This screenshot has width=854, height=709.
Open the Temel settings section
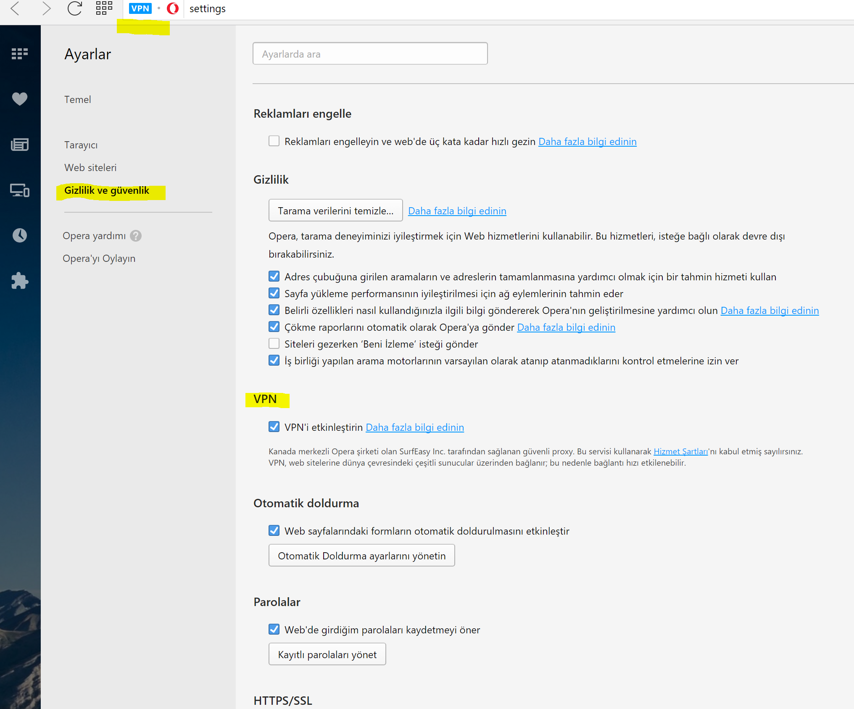pyautogui.click(x=78, y=100)
